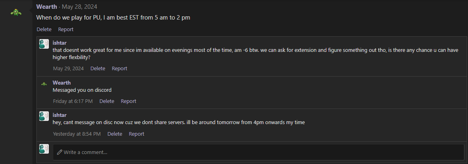Report the Friday at 6:17 PM comment

pyautogui.click(x=129, y=101)
